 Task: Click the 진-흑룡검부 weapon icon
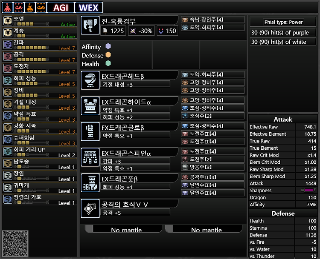click(x=90, y=26)
